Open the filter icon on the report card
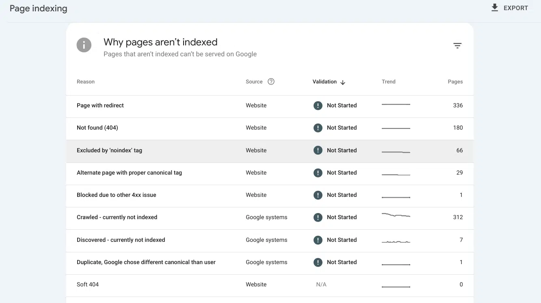The width and height of the screenshot is (541, 303). (x=457, y=45)
